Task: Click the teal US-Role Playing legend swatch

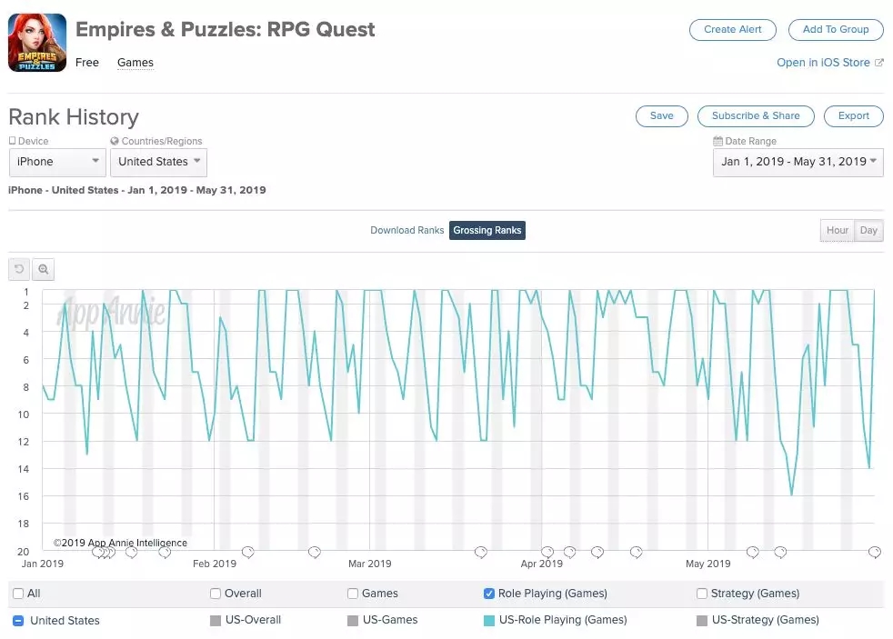Action: [x=490, y=621]
